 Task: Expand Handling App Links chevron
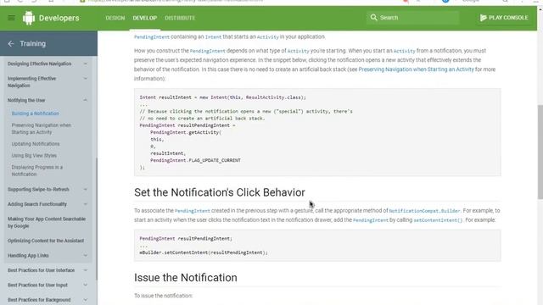85,256
